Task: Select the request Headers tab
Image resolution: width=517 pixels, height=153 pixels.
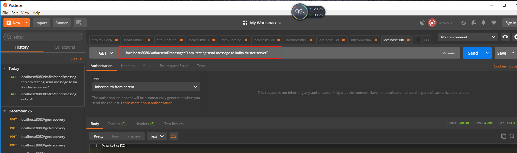Action: click(128, 66)
